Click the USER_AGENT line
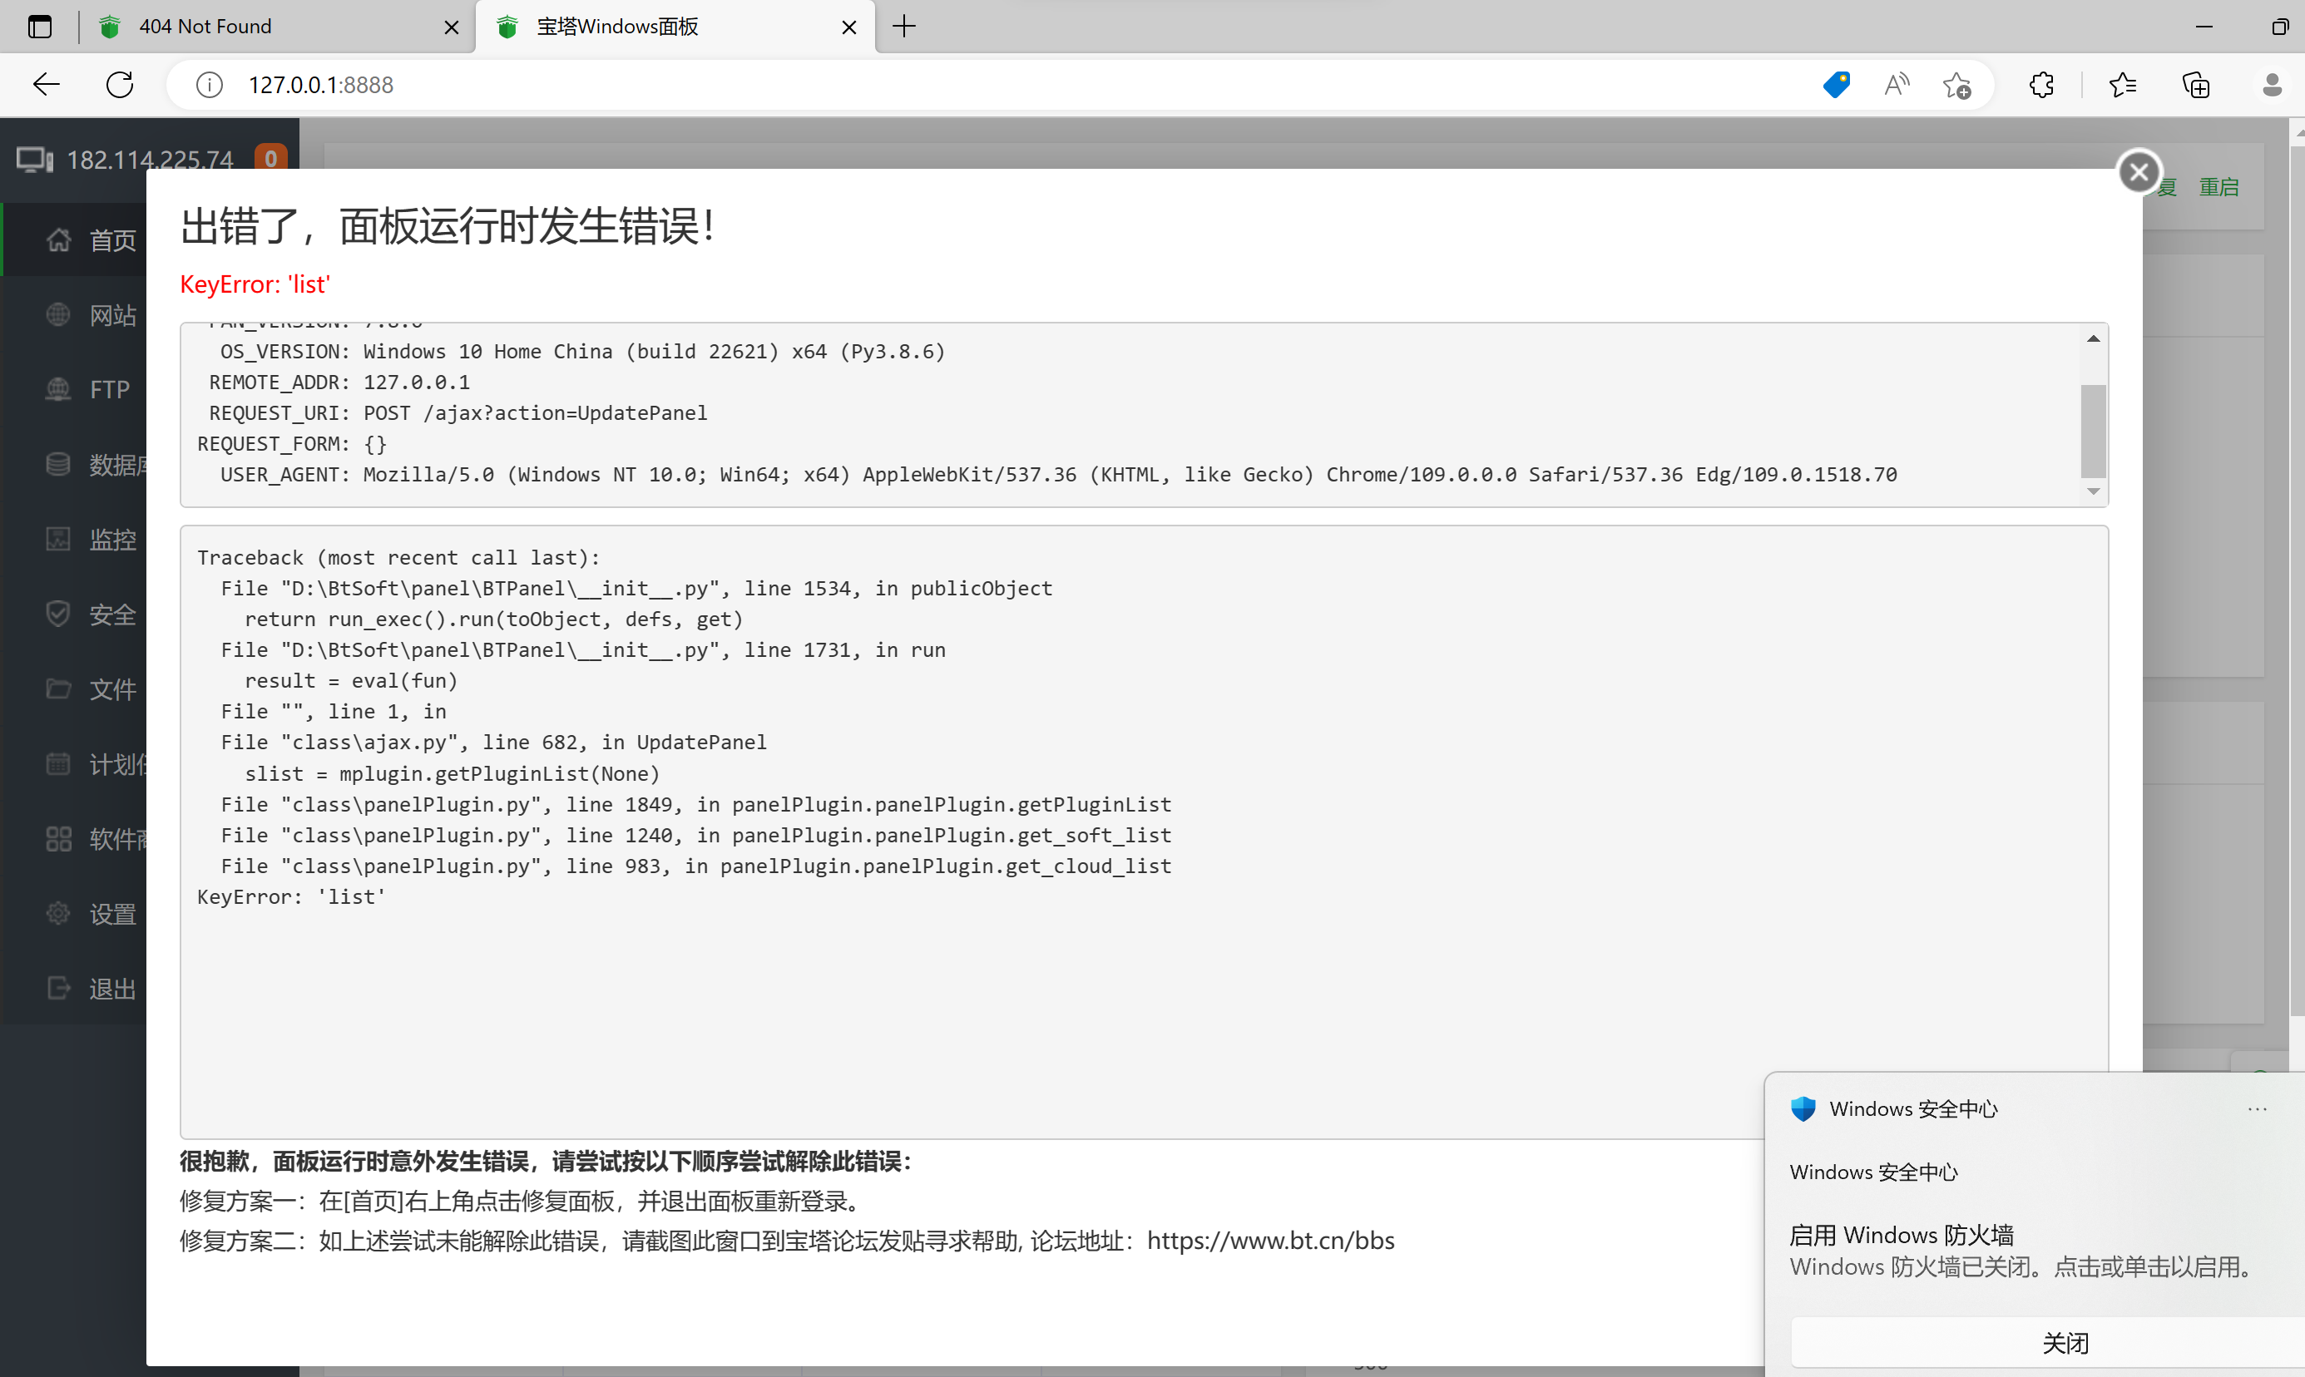This screenshot has height=1377, width=2305. pos(1058,474)
